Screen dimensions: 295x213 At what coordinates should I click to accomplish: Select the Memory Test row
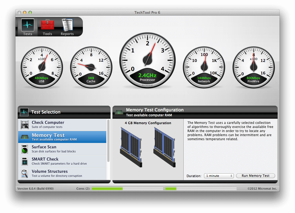(x=62, y=137)
